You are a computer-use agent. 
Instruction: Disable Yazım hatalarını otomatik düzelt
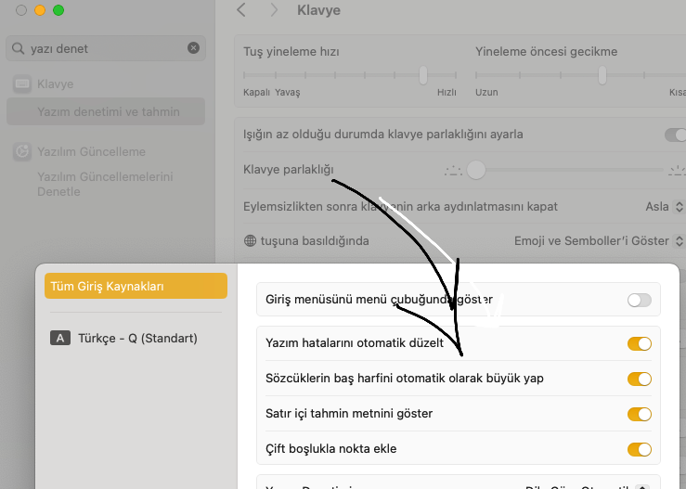(x=639, y=343)
